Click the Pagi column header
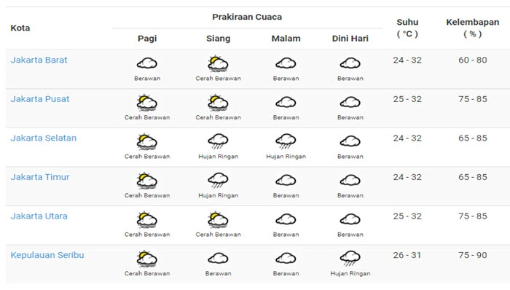 [147, 39]
